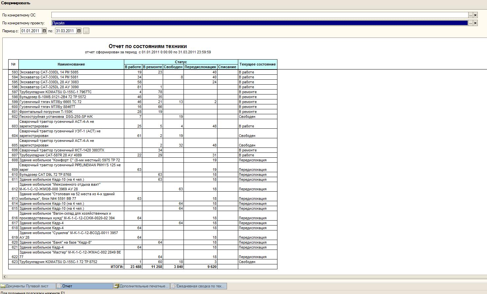Viewport: 487px width, 294px height.
Task: Click total В ремонте value 11 258
Action: [x=157, y=267]
